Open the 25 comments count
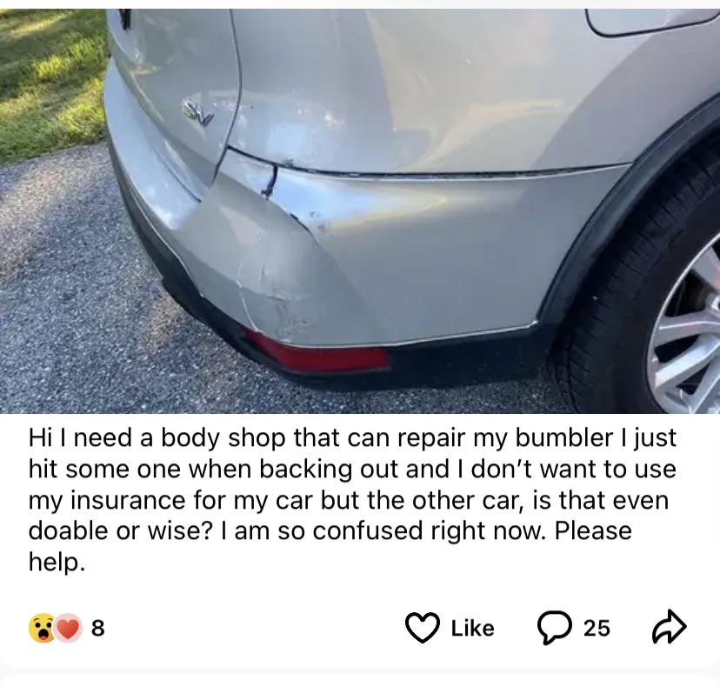 click(597, 628)
